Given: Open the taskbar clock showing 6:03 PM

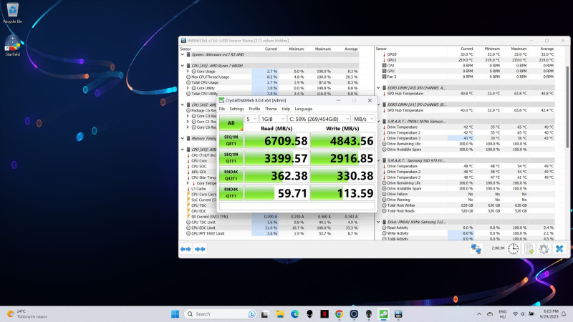Looking at the screenshot, I should [549, 314].
